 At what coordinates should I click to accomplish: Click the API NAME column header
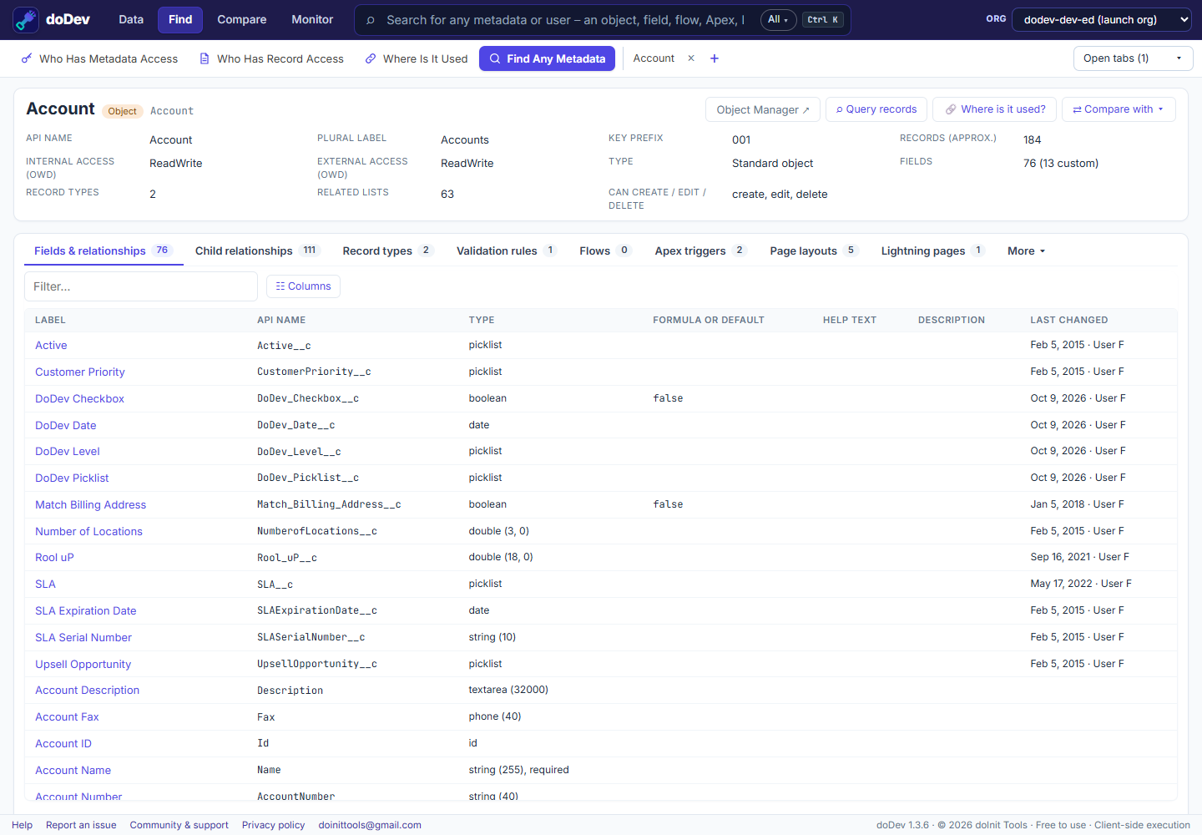coord(281,320)
